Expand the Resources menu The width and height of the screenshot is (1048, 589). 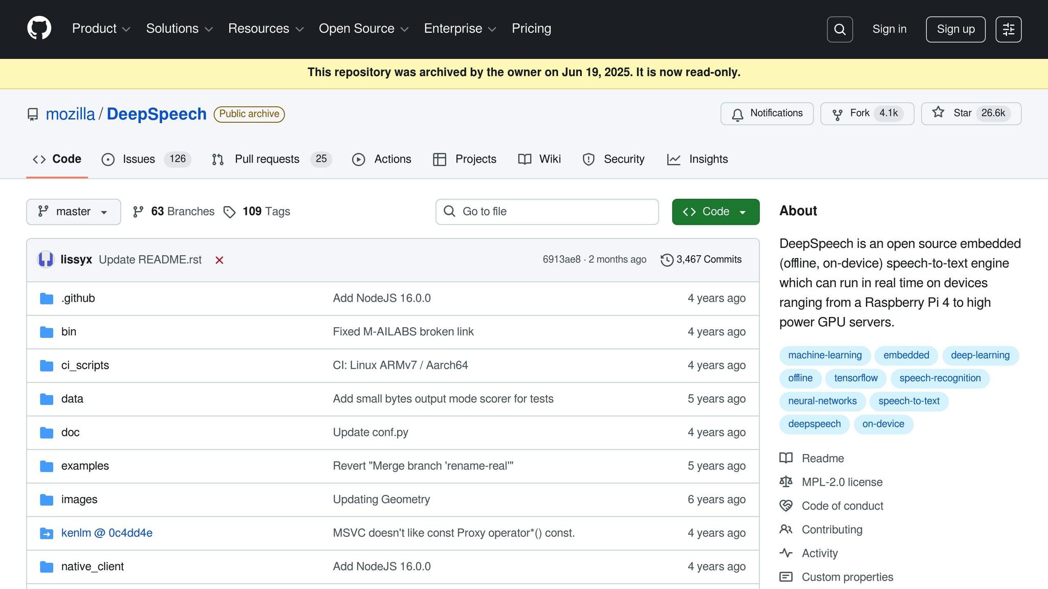click(x=266, y=29)
